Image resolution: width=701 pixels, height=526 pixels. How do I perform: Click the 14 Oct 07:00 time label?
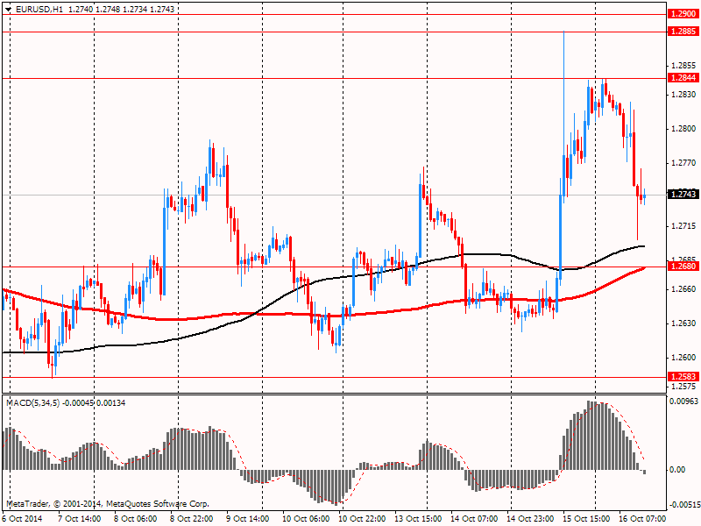[x=474, y=519]
